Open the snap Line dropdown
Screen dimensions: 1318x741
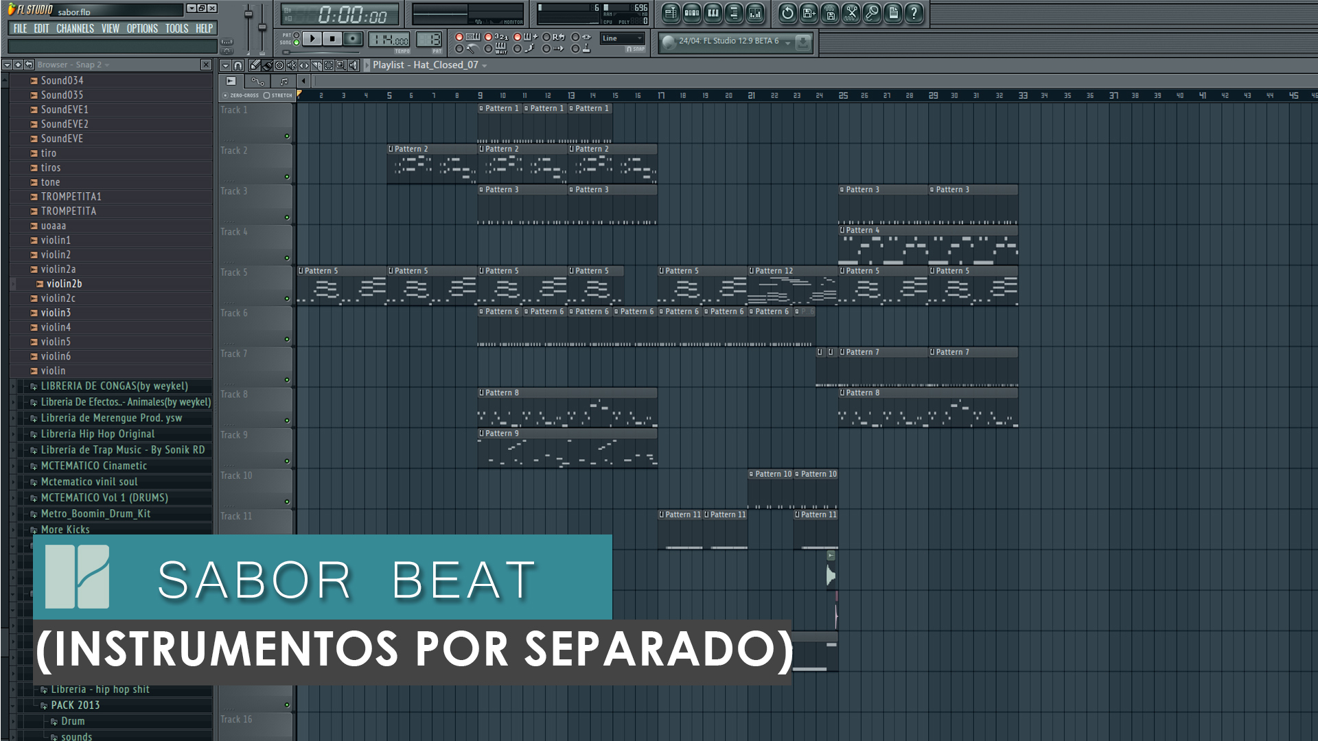point(622,38)
